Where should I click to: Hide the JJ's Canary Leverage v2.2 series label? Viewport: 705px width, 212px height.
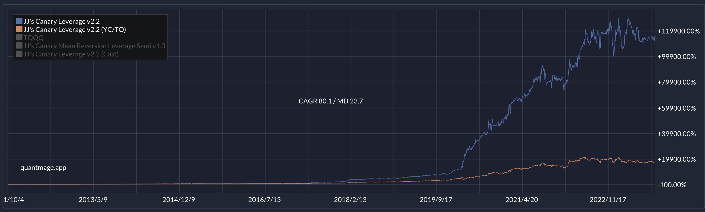(61, 21)
